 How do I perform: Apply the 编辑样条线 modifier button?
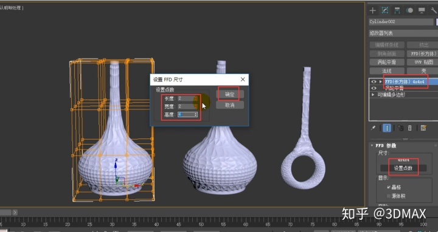387,45
